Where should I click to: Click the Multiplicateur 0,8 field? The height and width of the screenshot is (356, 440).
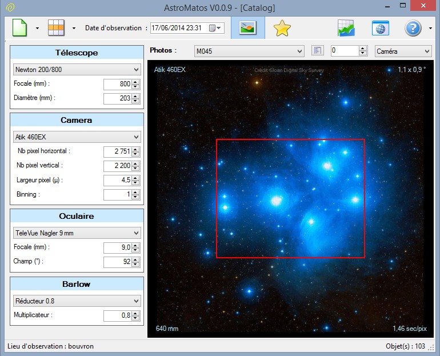117,315
